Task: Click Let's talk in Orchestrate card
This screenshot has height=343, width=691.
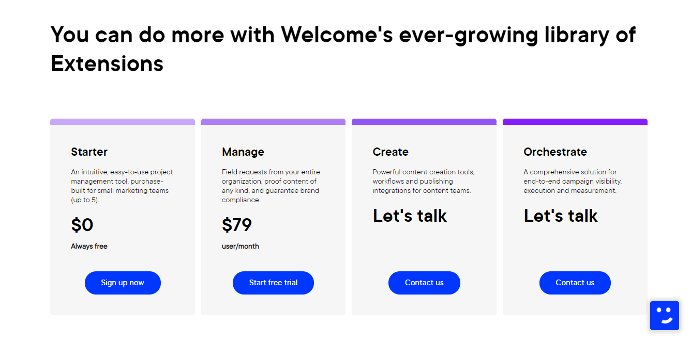Action: [x=560, y=216]
